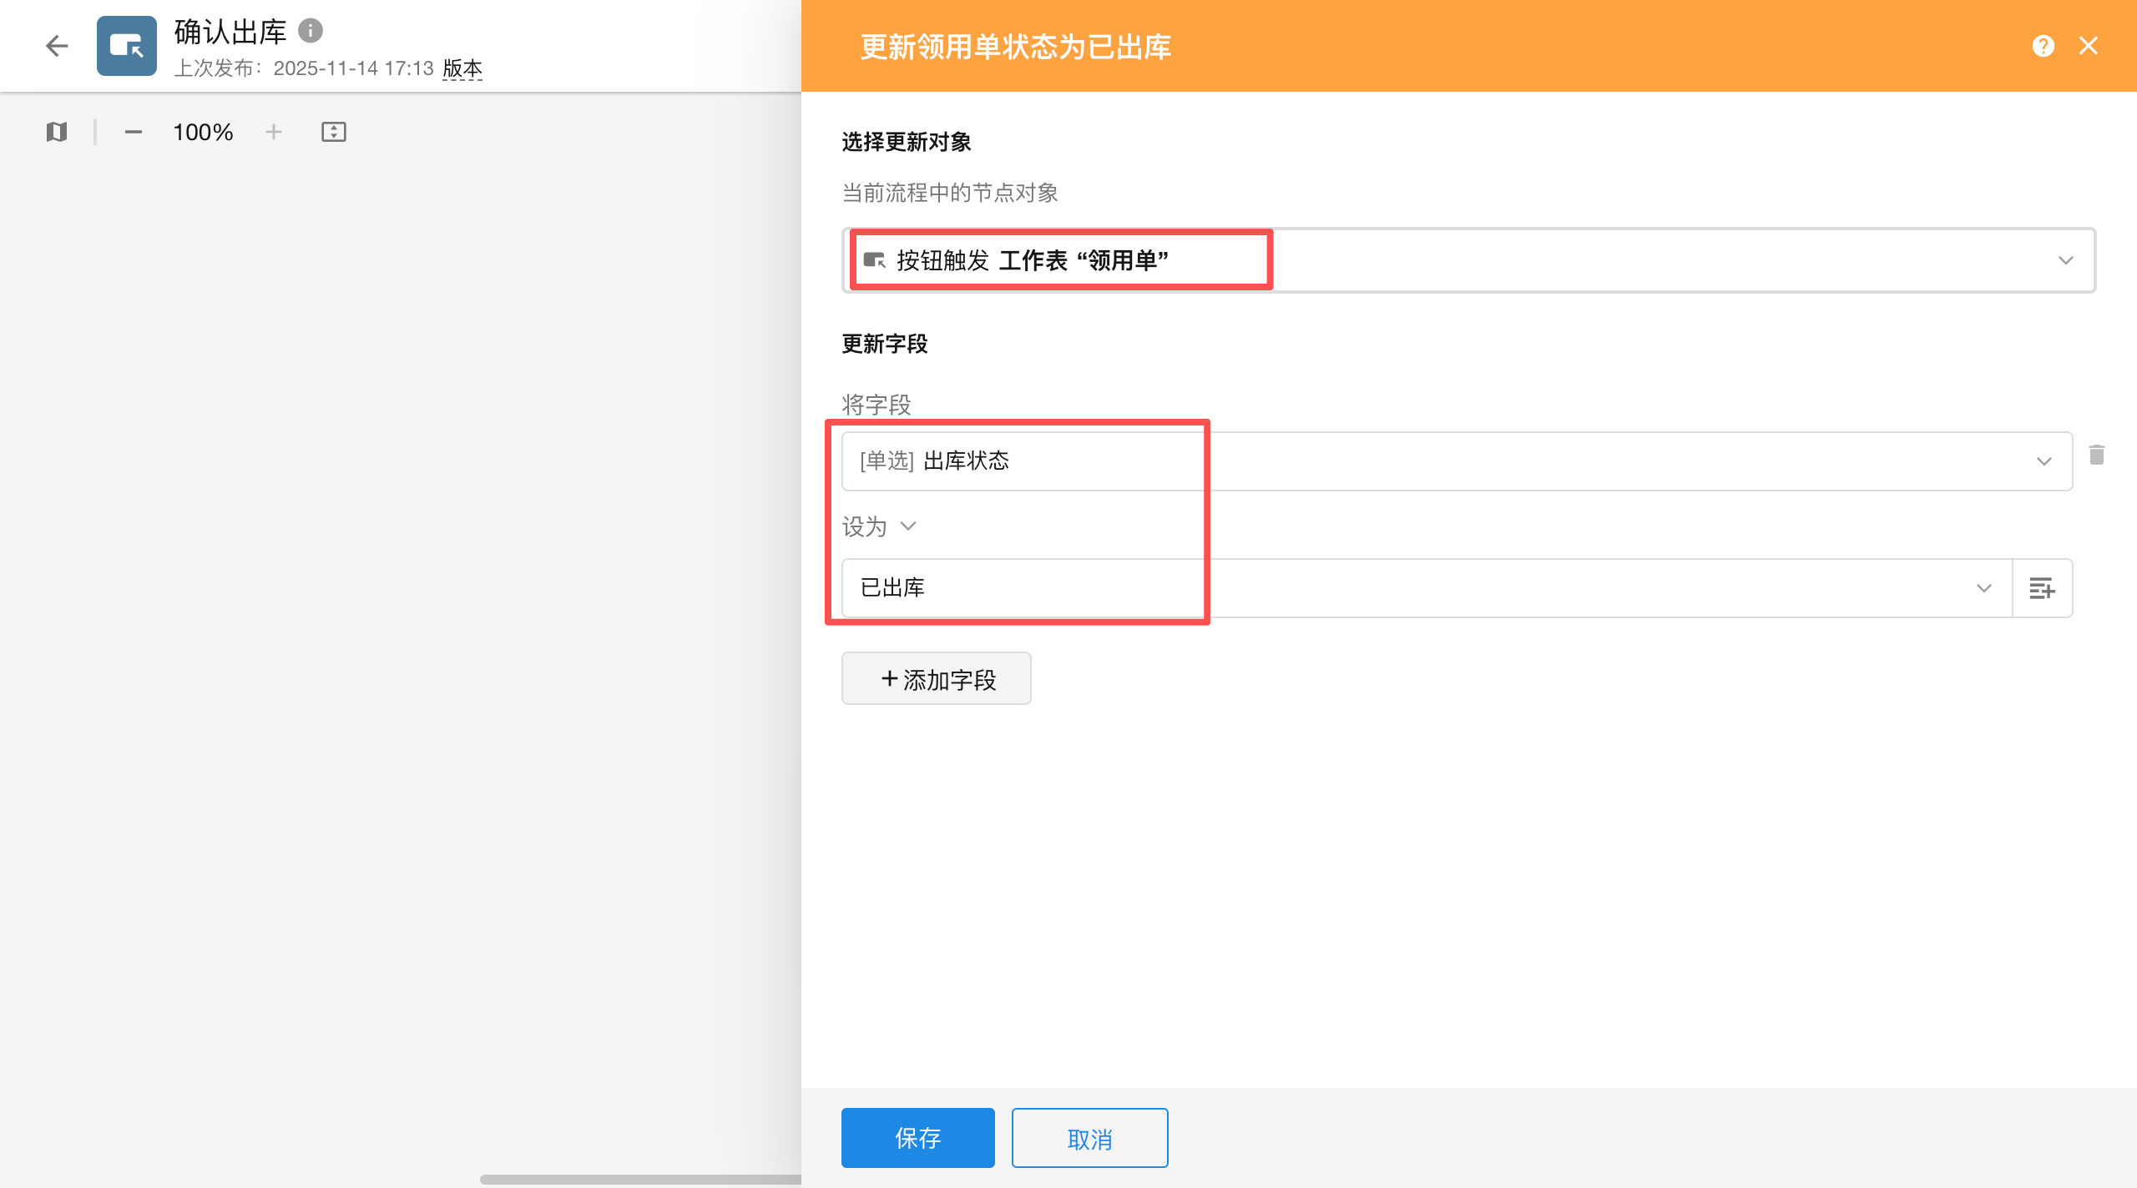Open the 版本 history link
The height and width of the screenshot is (1188, 2137).
[x=462, y=68]
